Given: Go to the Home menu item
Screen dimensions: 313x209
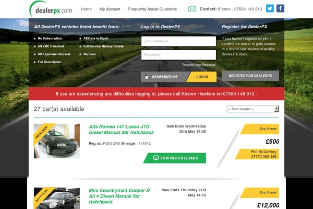Looking at the screenshot, I should click(86, 9).
